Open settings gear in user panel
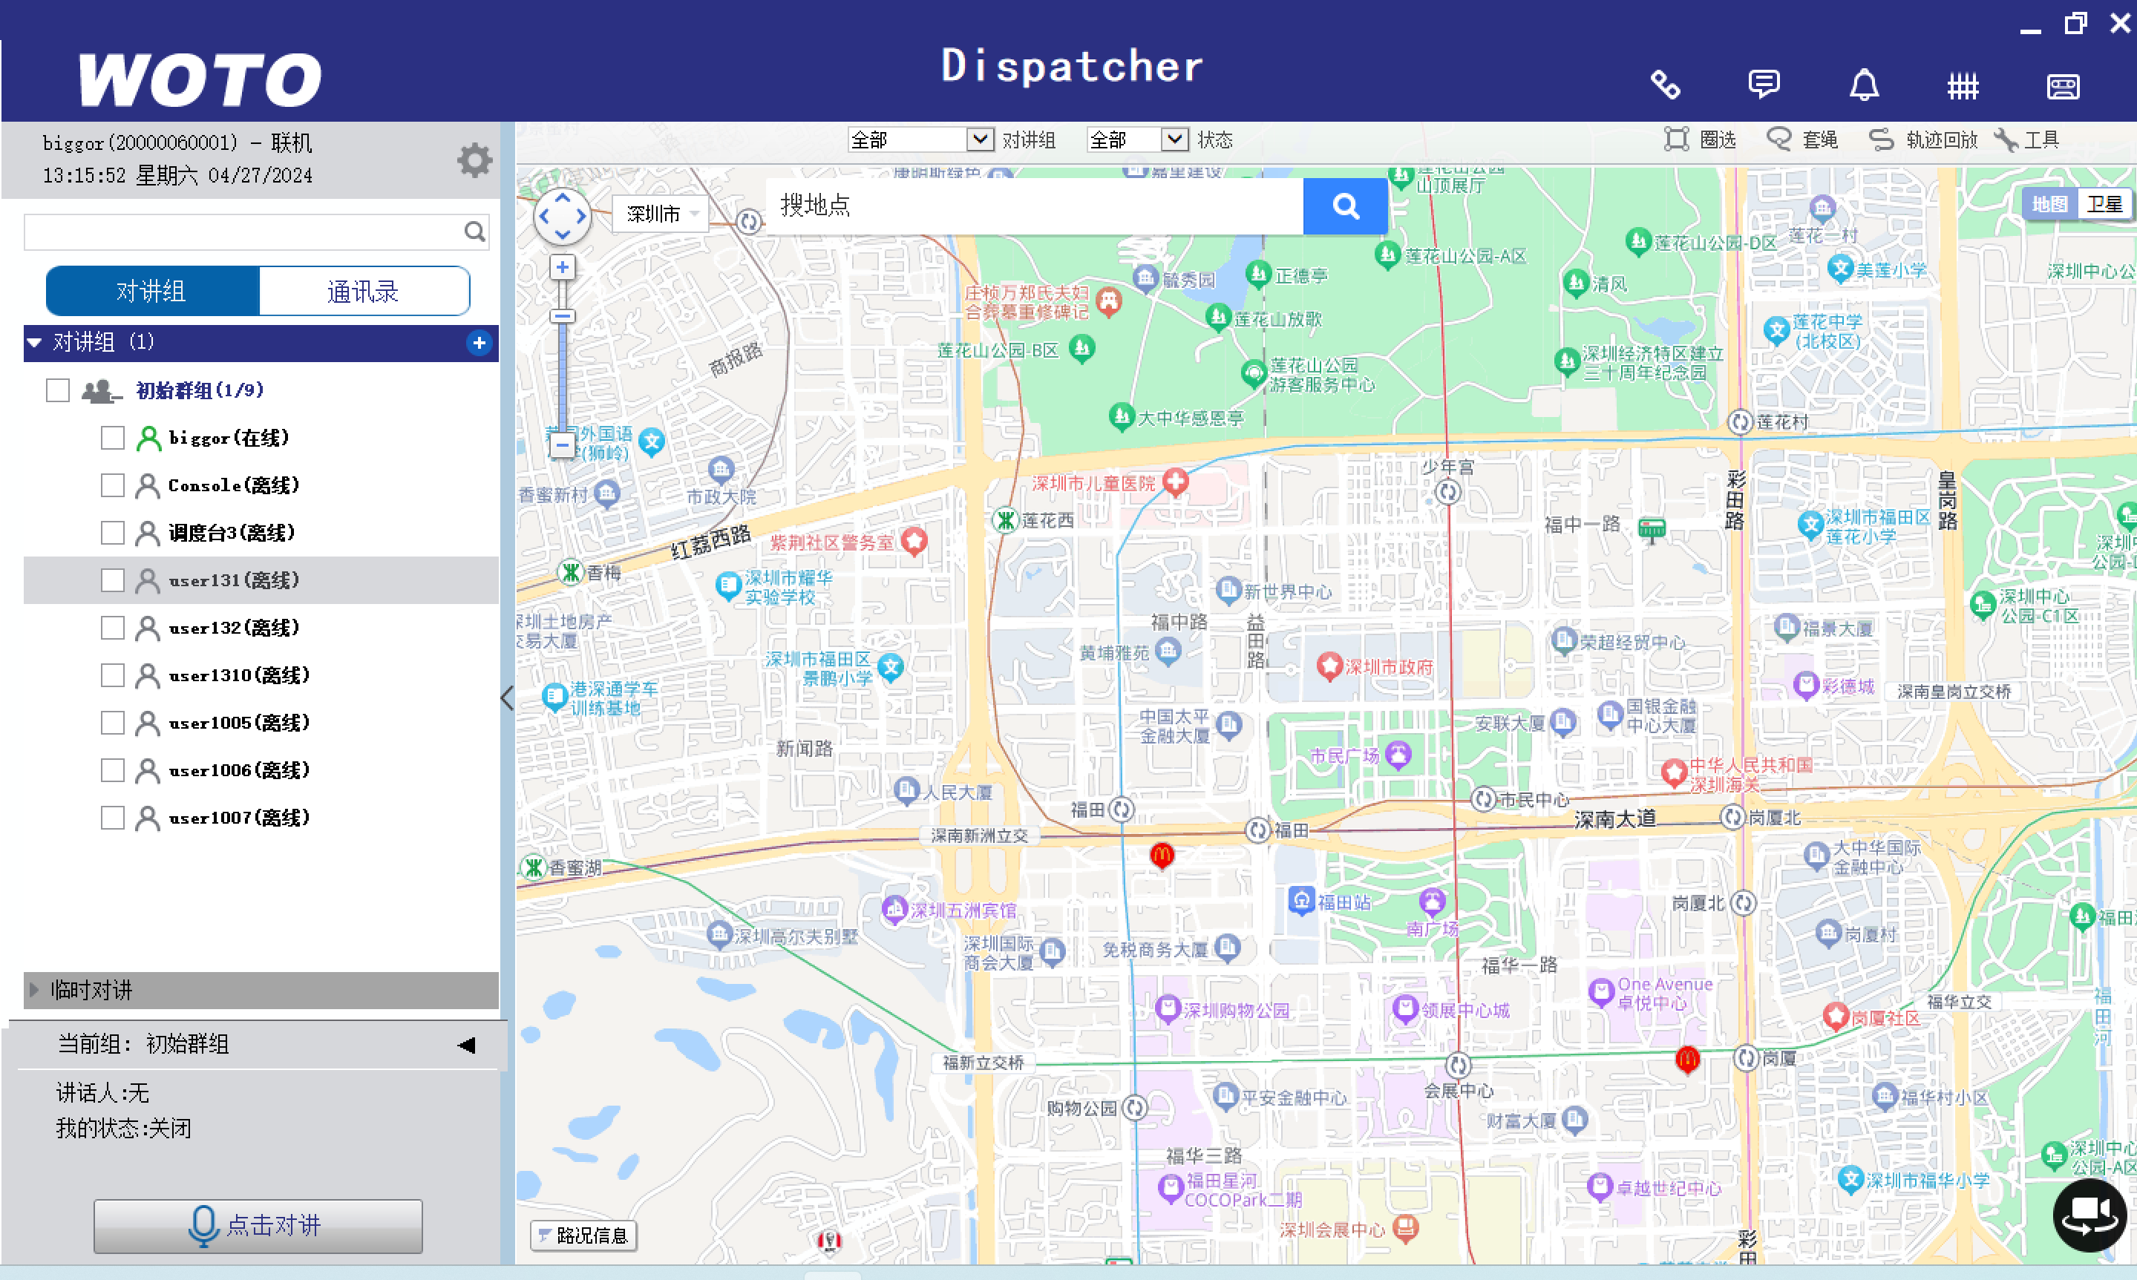 point(474,160)
